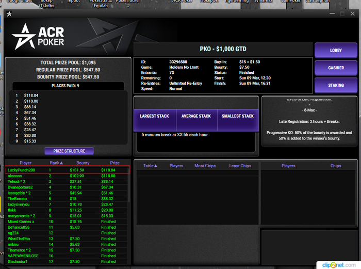The image size is (361, 269).
Task: Minimize the ACR Poker window
Action: pos(332,14)
